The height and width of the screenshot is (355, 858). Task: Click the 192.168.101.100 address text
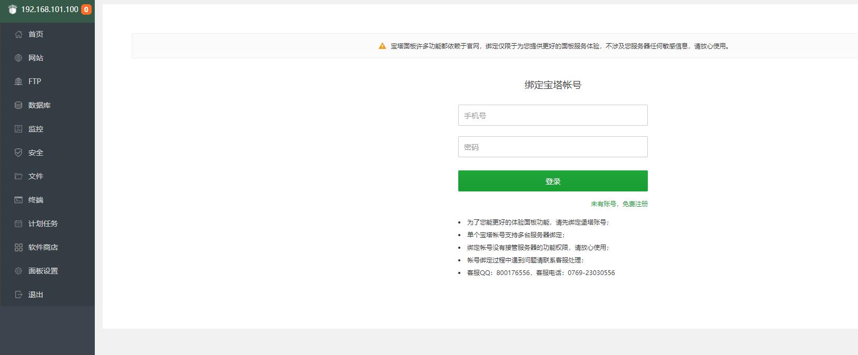click(50, 9)
